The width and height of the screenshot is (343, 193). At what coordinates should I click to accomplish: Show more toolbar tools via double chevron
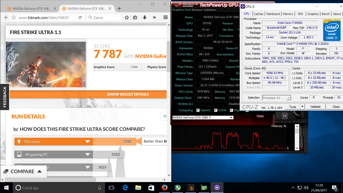click(154, 17)
